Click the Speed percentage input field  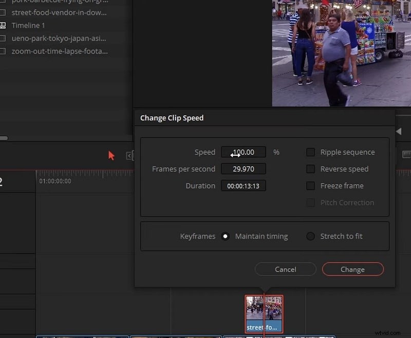[243, 152]
